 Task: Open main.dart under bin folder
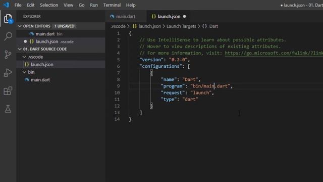pos(61,80)
